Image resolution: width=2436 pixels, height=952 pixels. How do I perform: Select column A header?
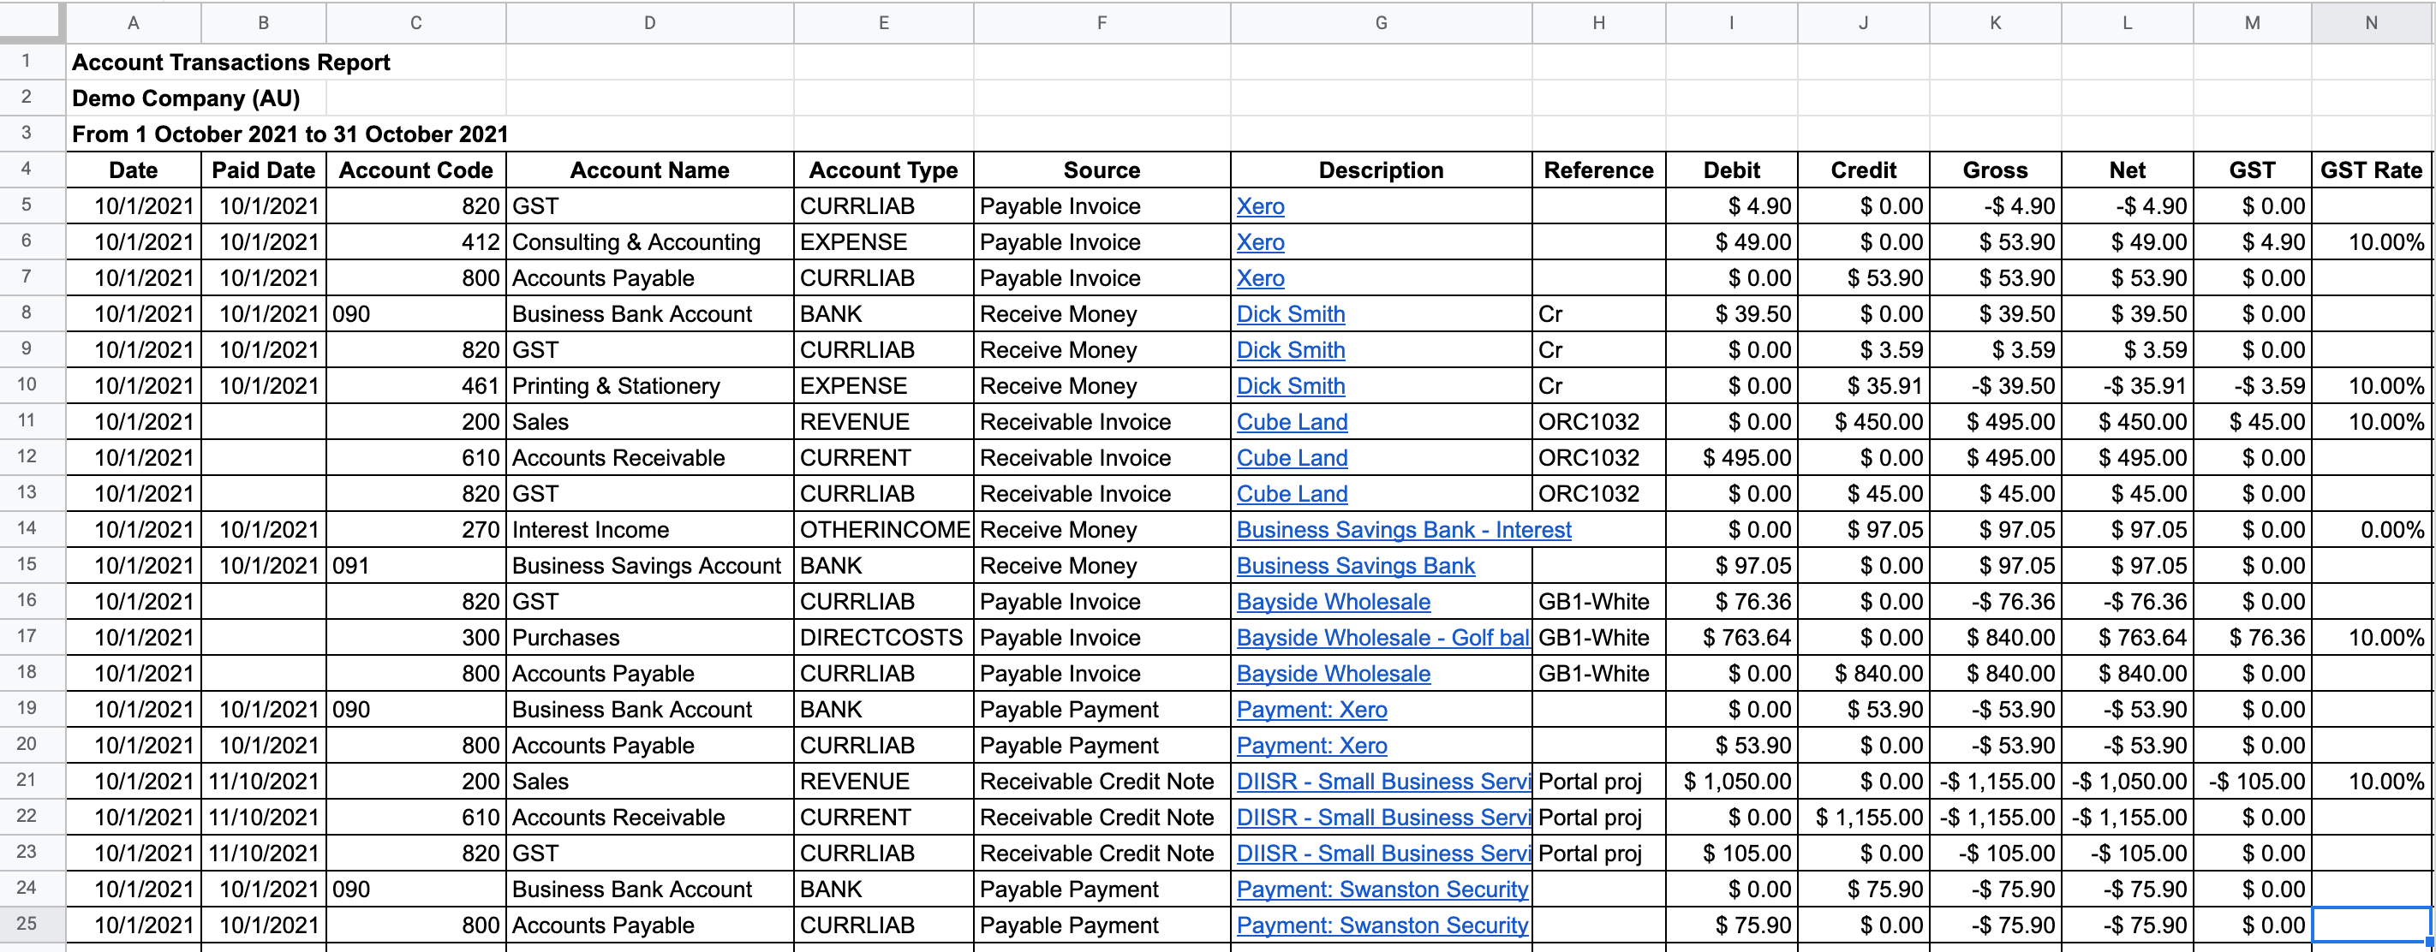[134, 23]
